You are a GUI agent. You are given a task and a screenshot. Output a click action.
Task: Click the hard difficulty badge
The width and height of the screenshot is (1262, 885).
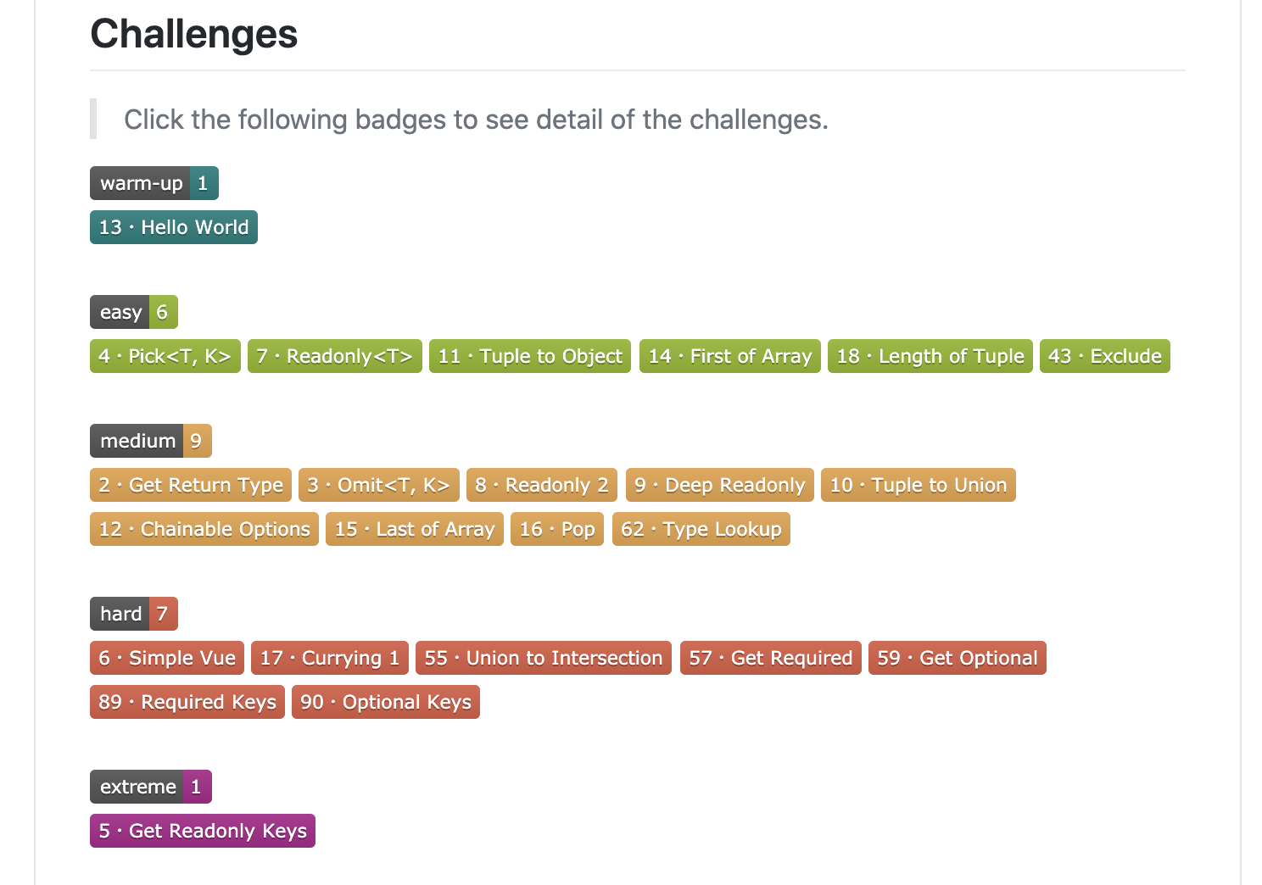click(134, 614)
